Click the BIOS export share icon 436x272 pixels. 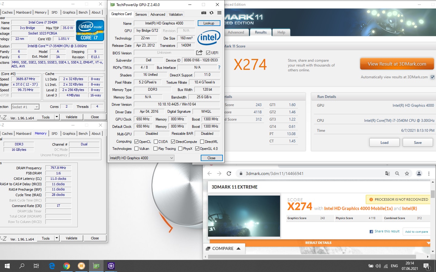(x=199, y=53)
